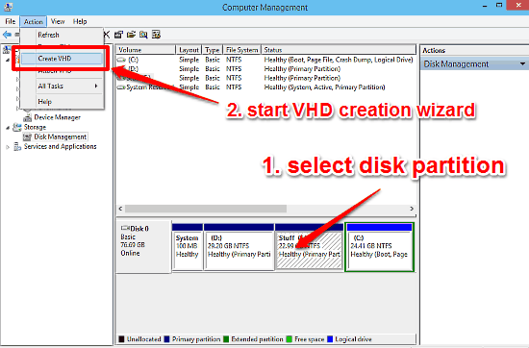Close the open Action menu header
Screen dimensions: 529x348
(33, 21)
